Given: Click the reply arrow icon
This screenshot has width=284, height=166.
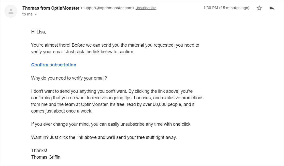Looking at the screenshot, I should [x=272, y=8].
